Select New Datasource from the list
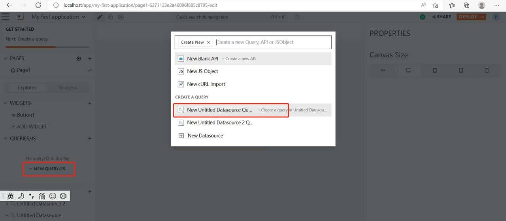This screenshot has width=506, height=221. pyautogui.click(x=205, y=136)
